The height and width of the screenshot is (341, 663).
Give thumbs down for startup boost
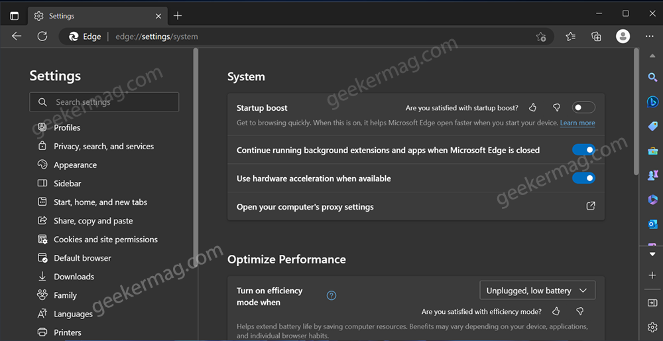click(x=556, y=108)
